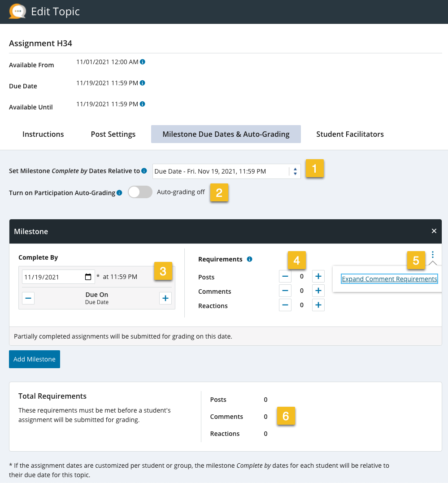The width and height of the screenshot is (448, 483).
Task: Click Expand Comment Requirements link
Action: pos(389,279)
